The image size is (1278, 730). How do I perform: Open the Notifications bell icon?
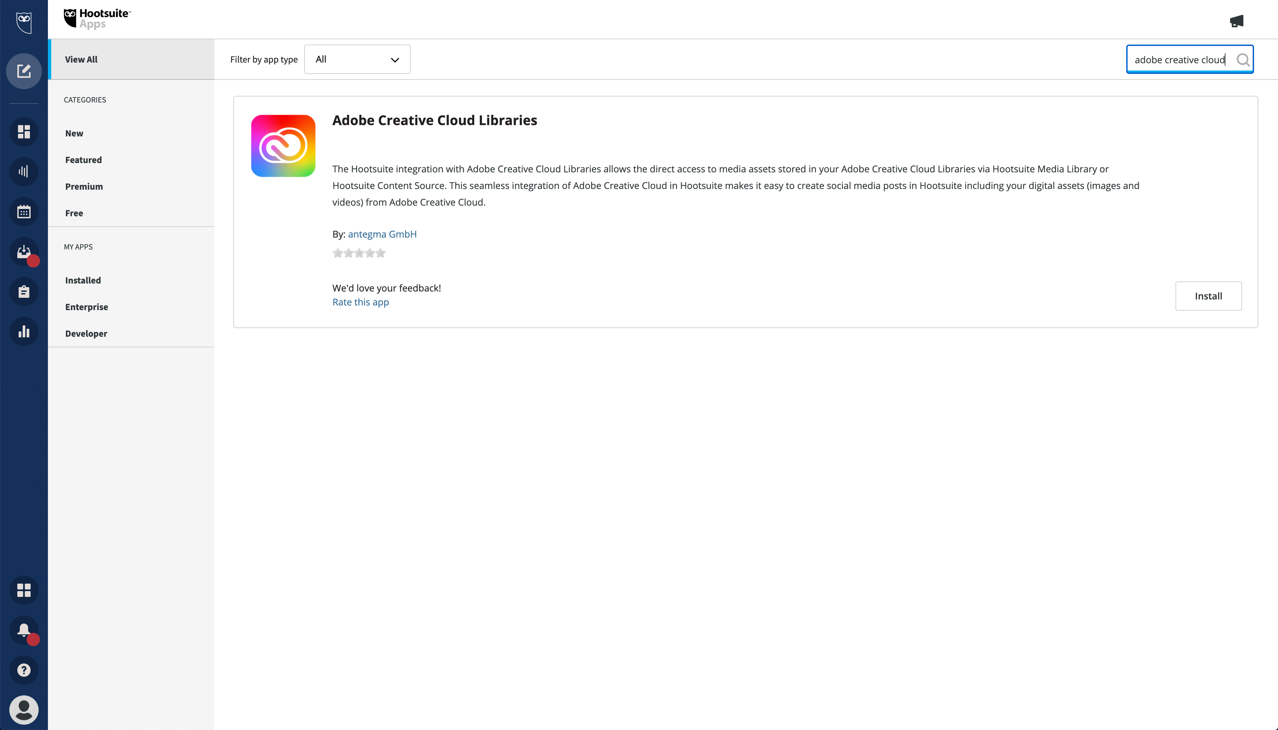coord(24,630)
